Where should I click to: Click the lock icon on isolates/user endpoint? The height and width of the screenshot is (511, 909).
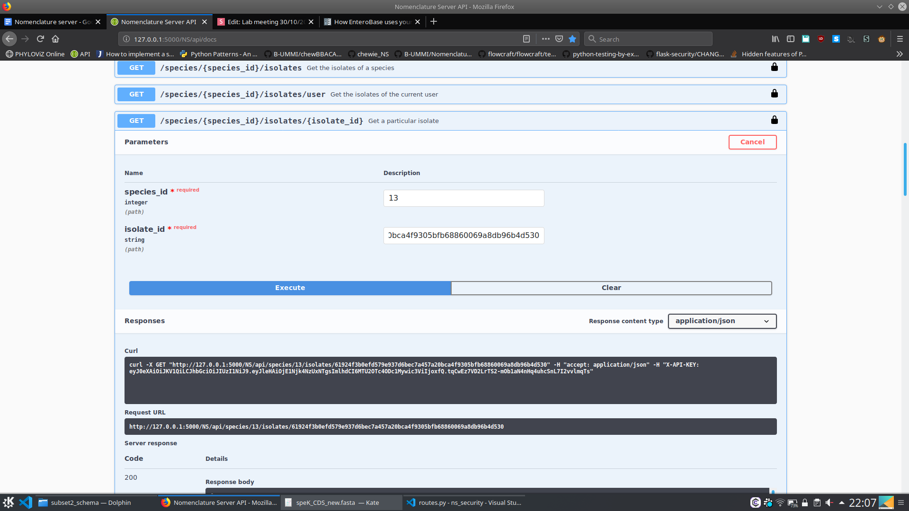click(775, 94)
